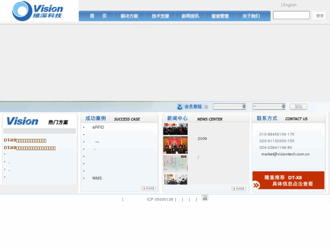Click the Vision logo in 热门方案 panel
The height and width of the screenshot is (248, 330).
[x=23, y=121]
